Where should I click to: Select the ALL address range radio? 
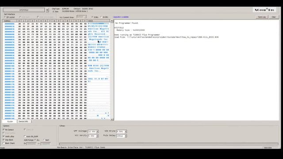click(x=35, y=140)
